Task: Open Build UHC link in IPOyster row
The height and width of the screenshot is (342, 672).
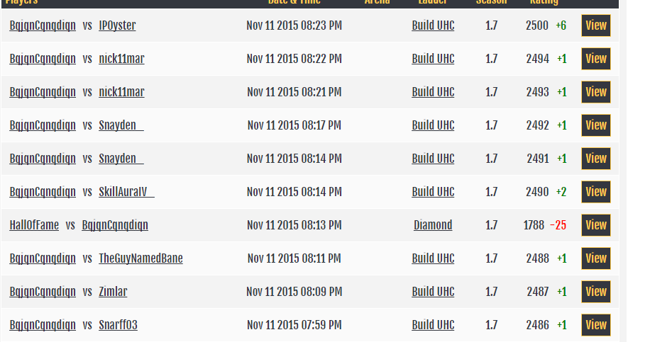Action: click(433, 25)
